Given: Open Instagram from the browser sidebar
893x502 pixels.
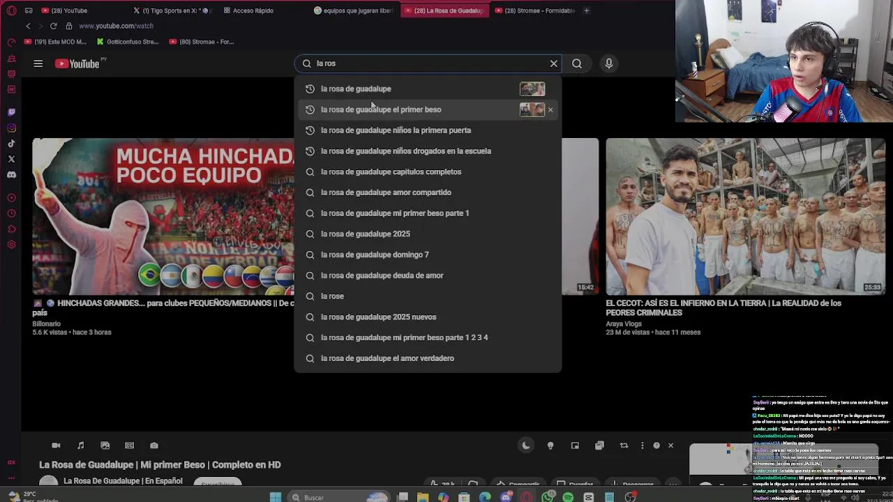Looking at the screenshot, I should click(x=11, y=128).
